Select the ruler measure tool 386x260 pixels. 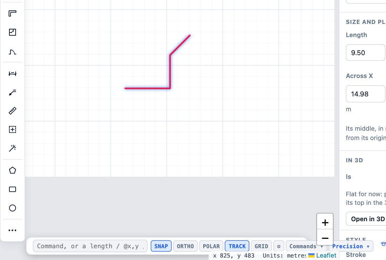click(12, 111)
